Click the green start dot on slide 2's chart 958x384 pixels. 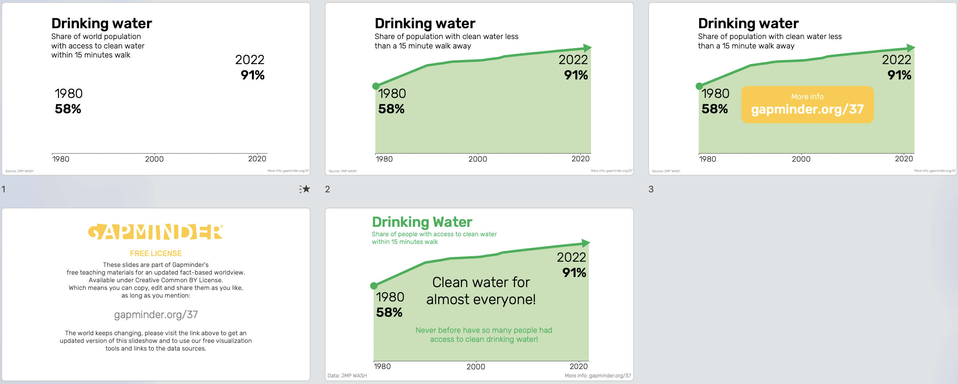click(376, 86)
